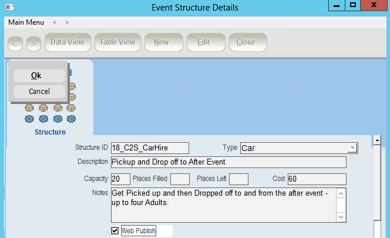Screen dimensions: 390x238
Task: Click the menu bar back arrow '<'
Action: 55,22
